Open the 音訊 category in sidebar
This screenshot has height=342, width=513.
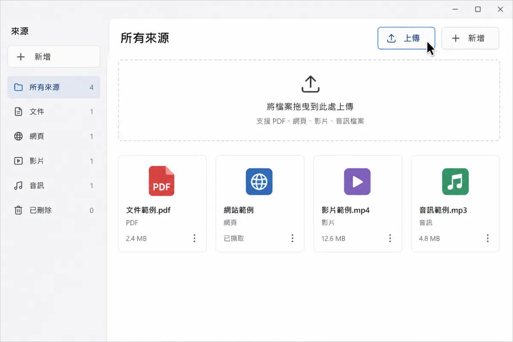(x=53, y=186)
